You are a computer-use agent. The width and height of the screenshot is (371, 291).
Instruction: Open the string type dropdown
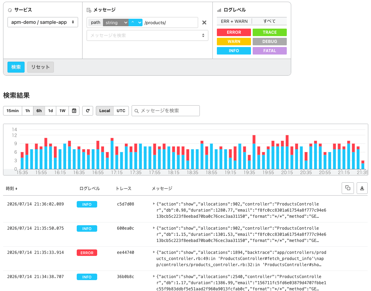(x=116, y=22)
